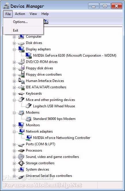This screenshot has width=125, height=191.
Task: Select the Floppy disk drives icon
Action: (21, 68)
